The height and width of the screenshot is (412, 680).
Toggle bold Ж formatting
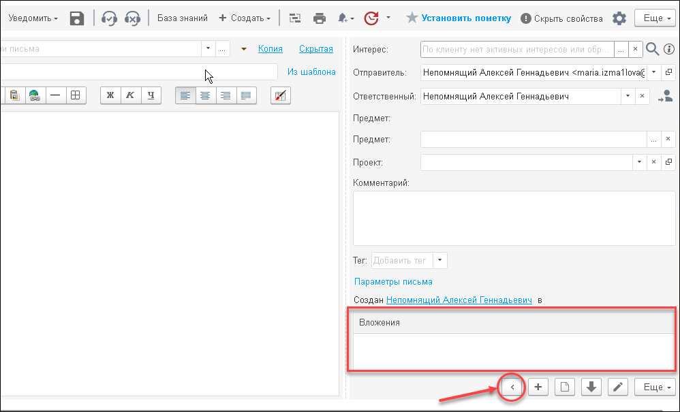(110, 95)
